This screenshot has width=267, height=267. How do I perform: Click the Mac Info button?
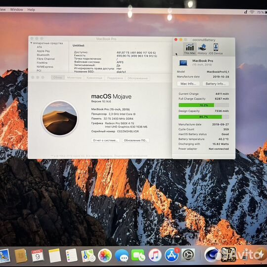[188, 84]
